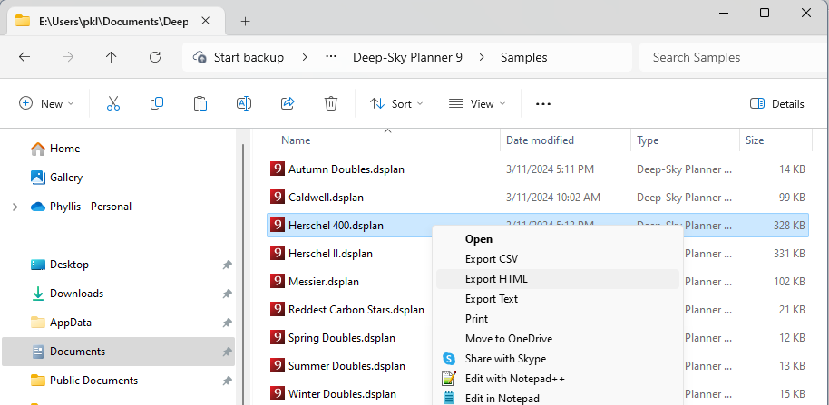Go up one folder level
The width and height of the screenshot is (829, 405).
[112, 57]
